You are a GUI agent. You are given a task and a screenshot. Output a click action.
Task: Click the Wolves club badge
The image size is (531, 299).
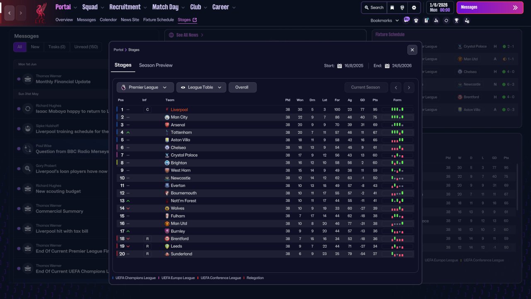click(x=167, y=208)
